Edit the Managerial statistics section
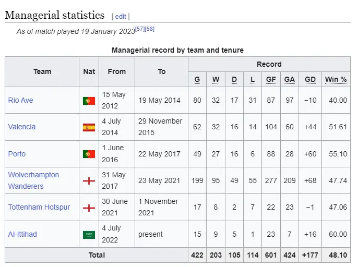 pyautogui.click(x=121, y=17)
